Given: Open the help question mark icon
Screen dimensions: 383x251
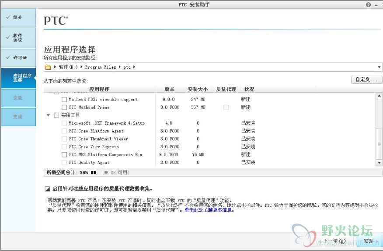Looking at the screenshot, I should coord(368,5).
